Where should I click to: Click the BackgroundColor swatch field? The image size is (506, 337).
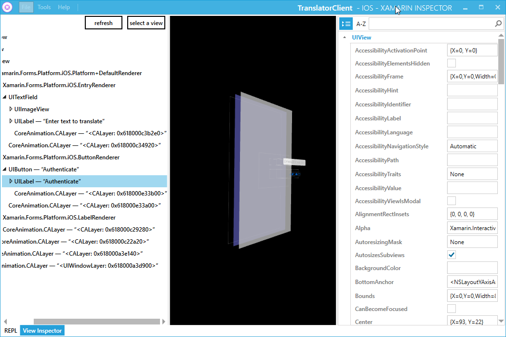(x=472, y=268)
